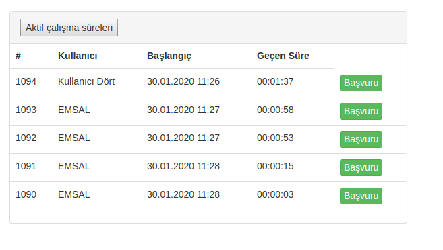443x250 pixels.
Task: Select start time in row 1090
Action: point(183,194)
